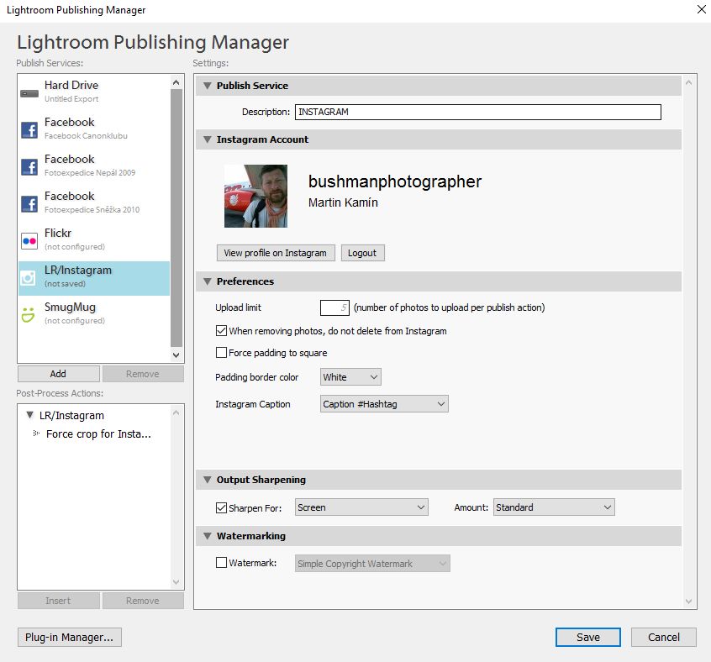
Task: Select the SmugMug publish service
Action: point(94,314)
